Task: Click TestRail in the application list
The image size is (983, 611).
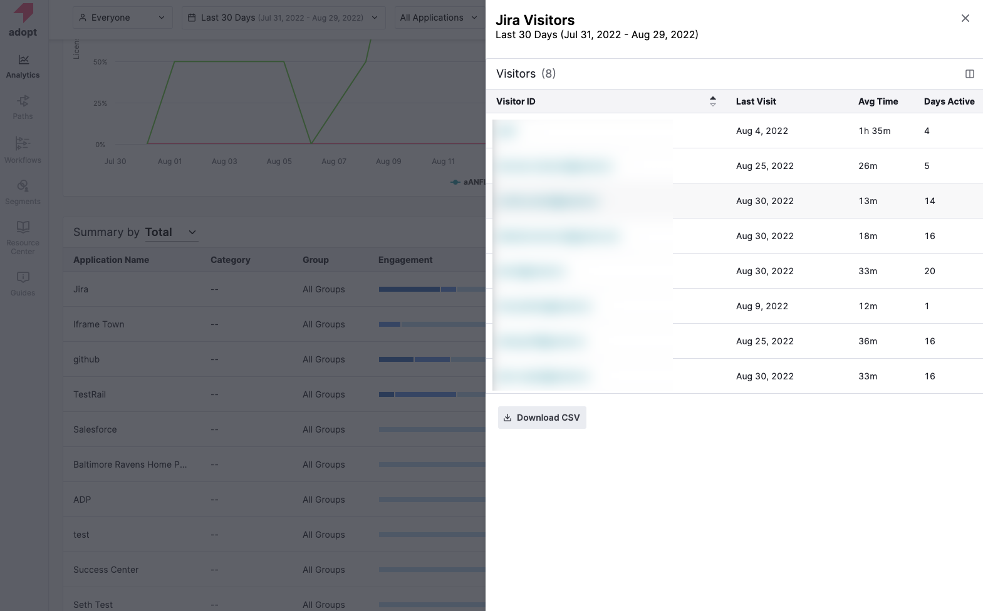Action: tap(90, 394)
